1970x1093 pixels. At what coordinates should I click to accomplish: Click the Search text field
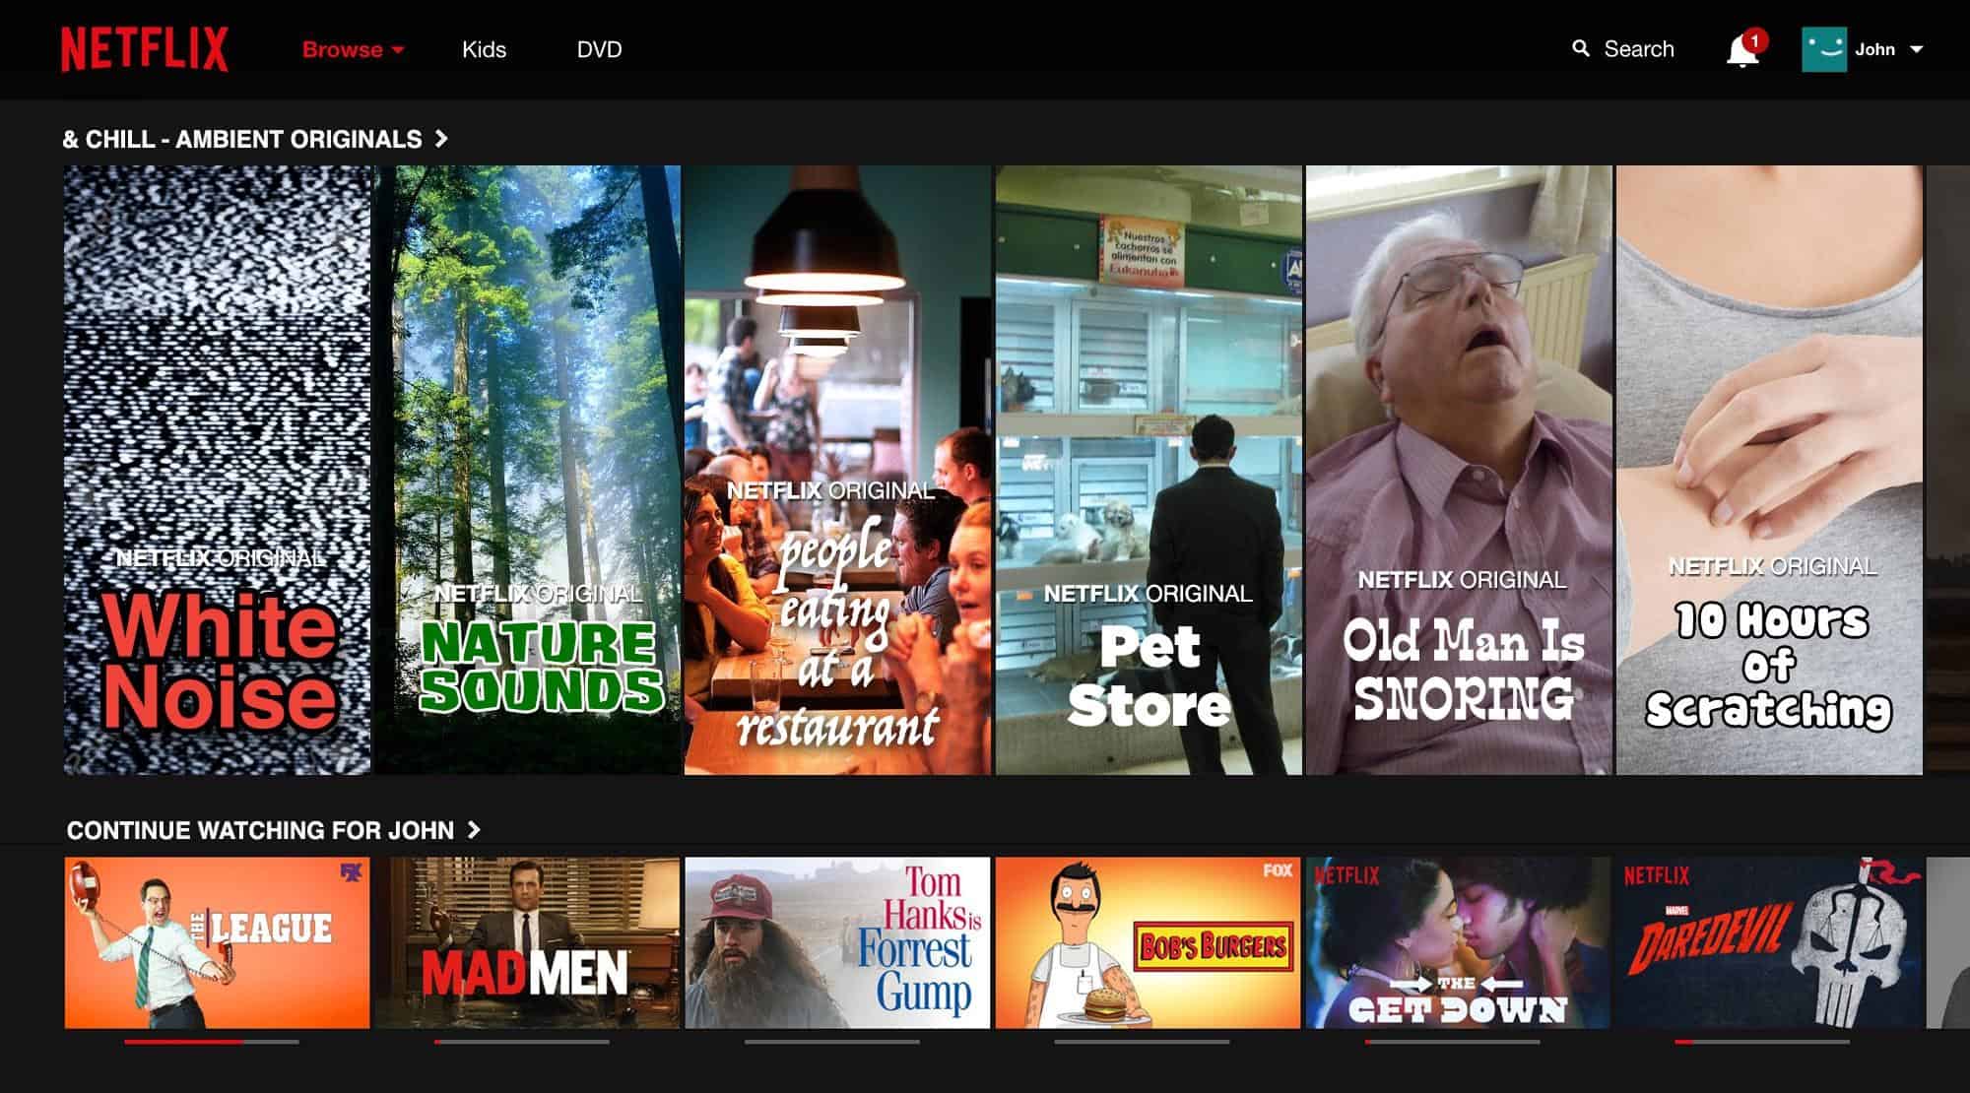[x=1639, y=49]
